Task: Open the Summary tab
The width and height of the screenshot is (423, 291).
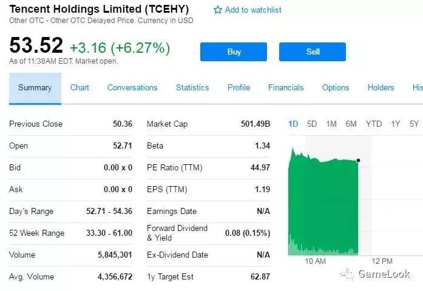Action: pos(35,88)
